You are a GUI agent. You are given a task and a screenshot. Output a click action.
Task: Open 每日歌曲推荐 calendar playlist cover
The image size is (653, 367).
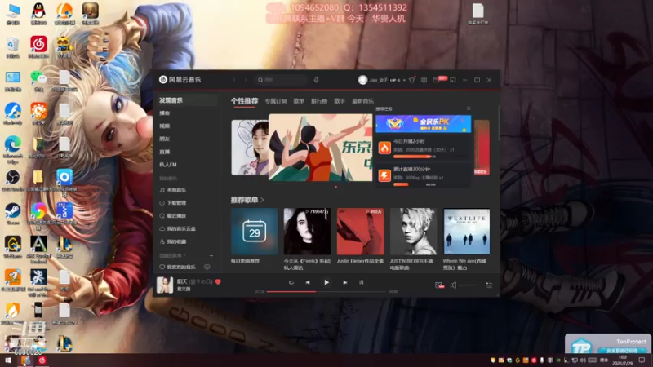click(254, 232)
